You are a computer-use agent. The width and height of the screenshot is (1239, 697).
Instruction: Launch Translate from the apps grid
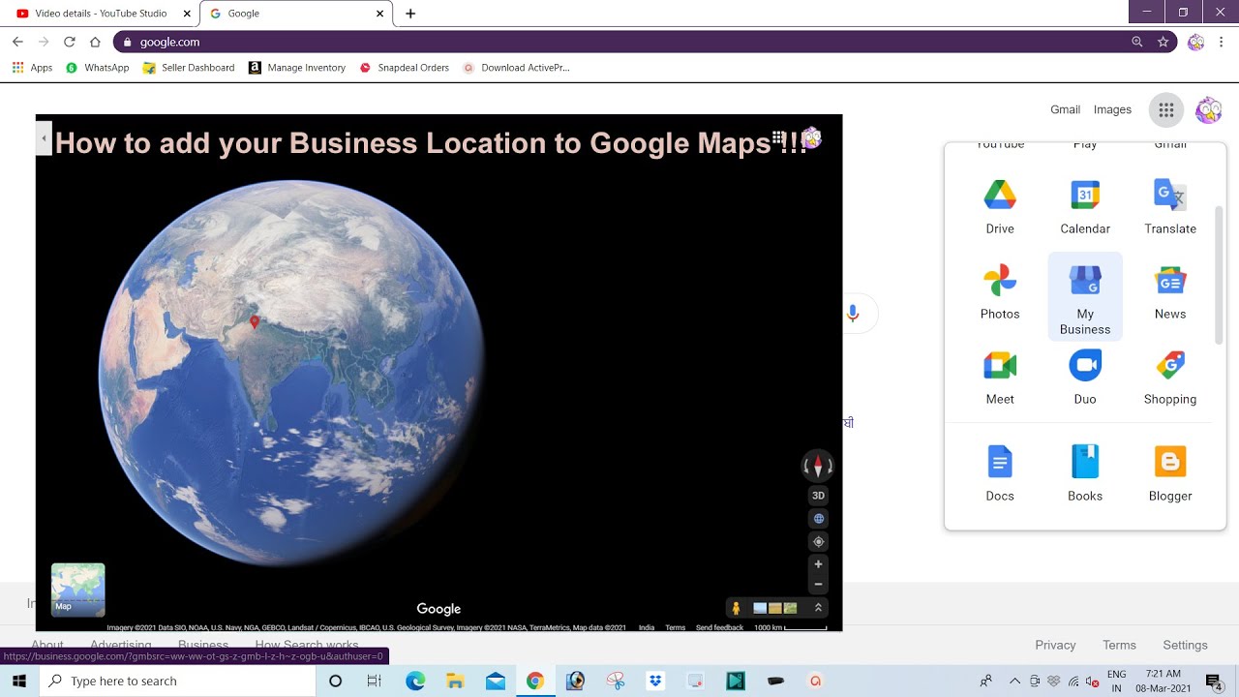coord(1170,207)
